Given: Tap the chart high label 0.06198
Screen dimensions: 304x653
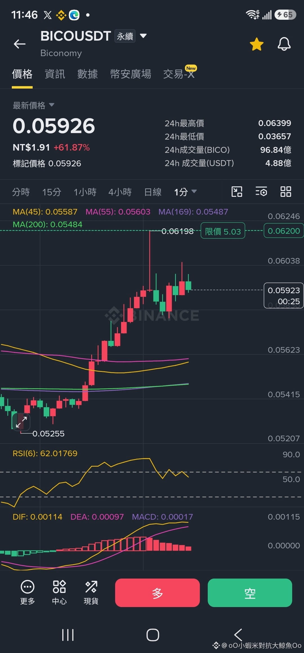Looking at the screenshot, I should (177, 231).
